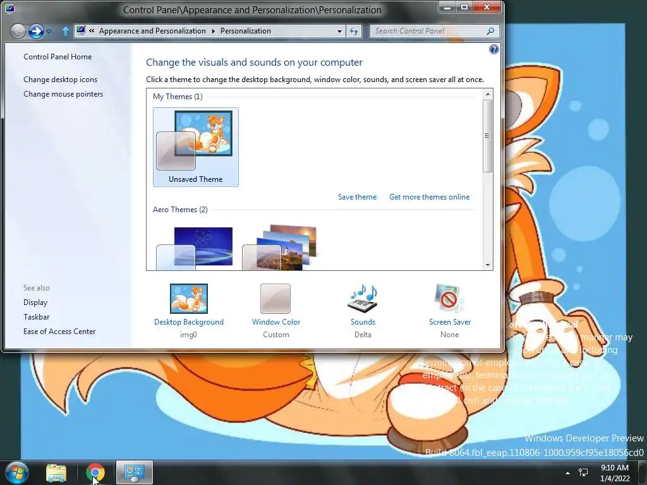This screenshot has height=485, width=647.
Task: Click the Screen Saver text link
Action: click(x=450, y=322)
